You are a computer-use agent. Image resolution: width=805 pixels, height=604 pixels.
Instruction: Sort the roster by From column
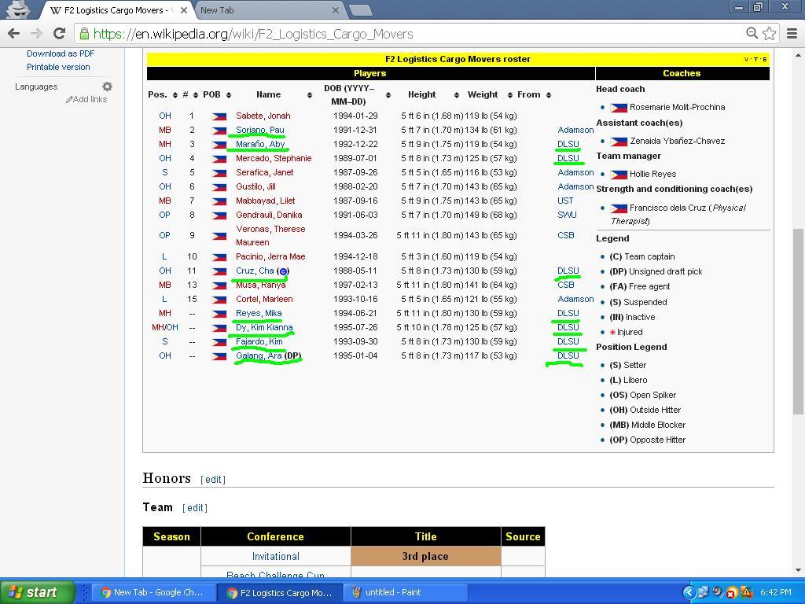[548, 95]
